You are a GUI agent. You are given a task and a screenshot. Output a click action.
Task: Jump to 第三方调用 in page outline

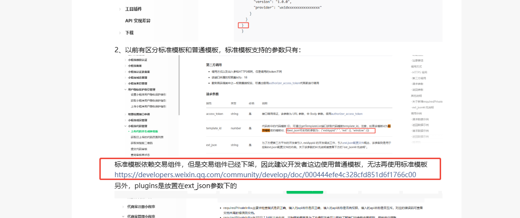(x=419, y=78)
